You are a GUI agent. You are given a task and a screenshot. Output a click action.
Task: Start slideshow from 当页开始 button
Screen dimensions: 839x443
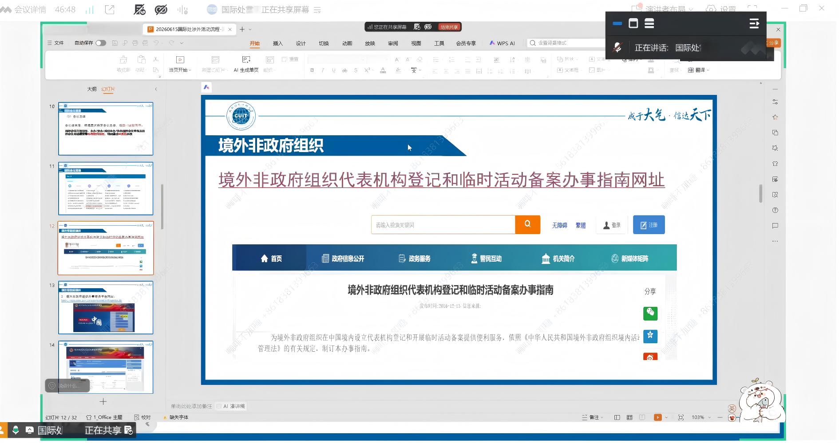[x=180, y=64]
